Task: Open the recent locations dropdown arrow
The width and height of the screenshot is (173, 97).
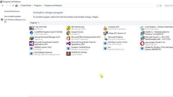Action: point(10,6)
